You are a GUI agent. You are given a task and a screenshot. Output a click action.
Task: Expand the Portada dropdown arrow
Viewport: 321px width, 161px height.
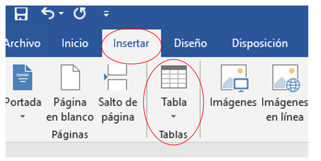(x=23, y=117)
